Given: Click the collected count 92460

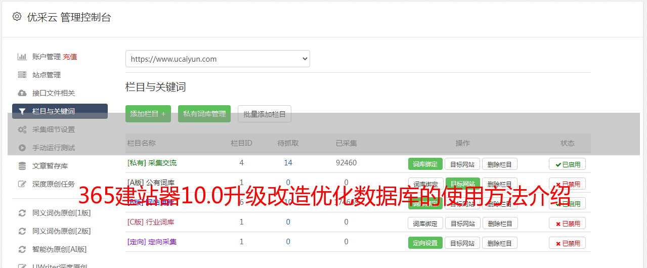Looking at the screenshot, I should pyautogui.click(x=346, y=163).
